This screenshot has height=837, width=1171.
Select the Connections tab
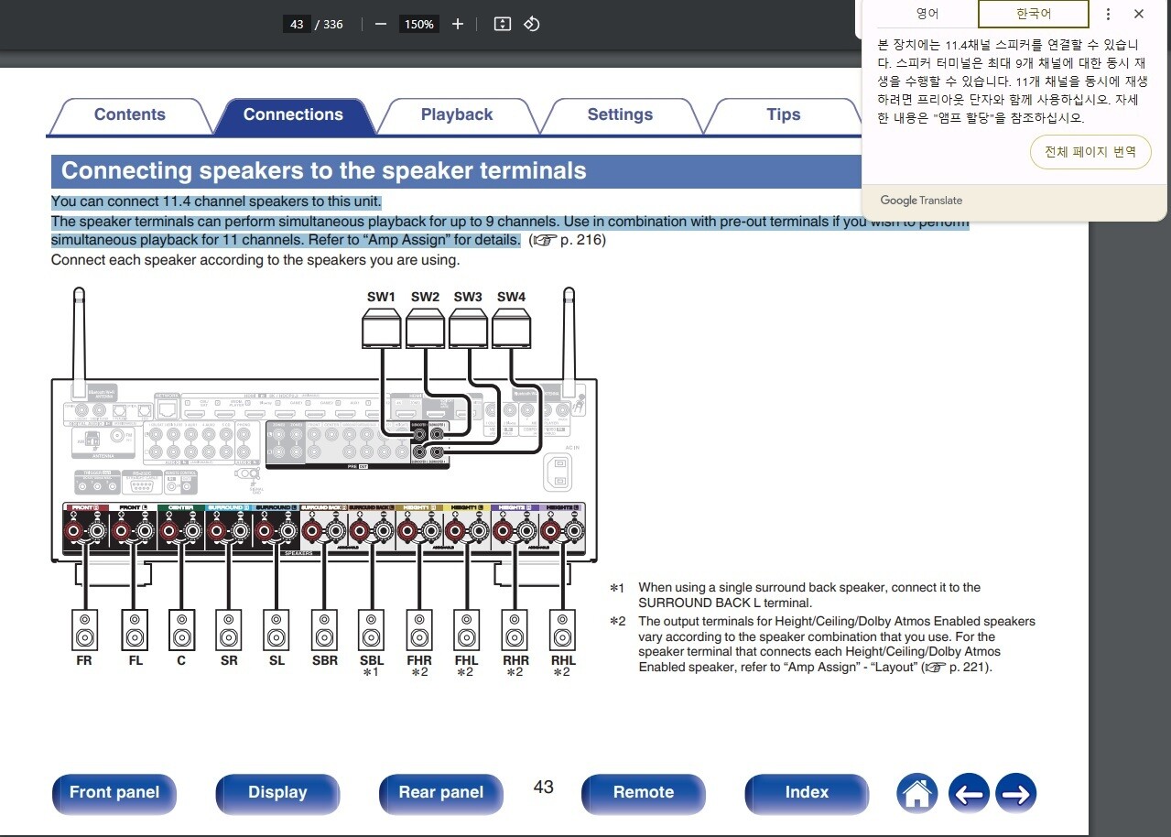293,115
